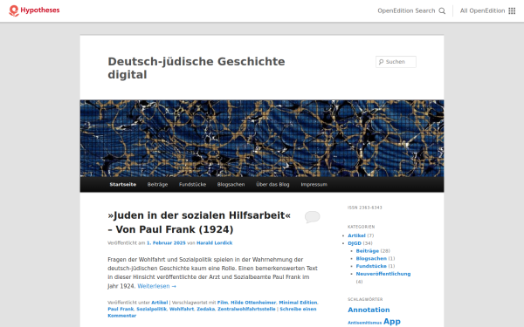Click the OpenEdition Search text
This screenshot has width=524, height=327.
406,10
